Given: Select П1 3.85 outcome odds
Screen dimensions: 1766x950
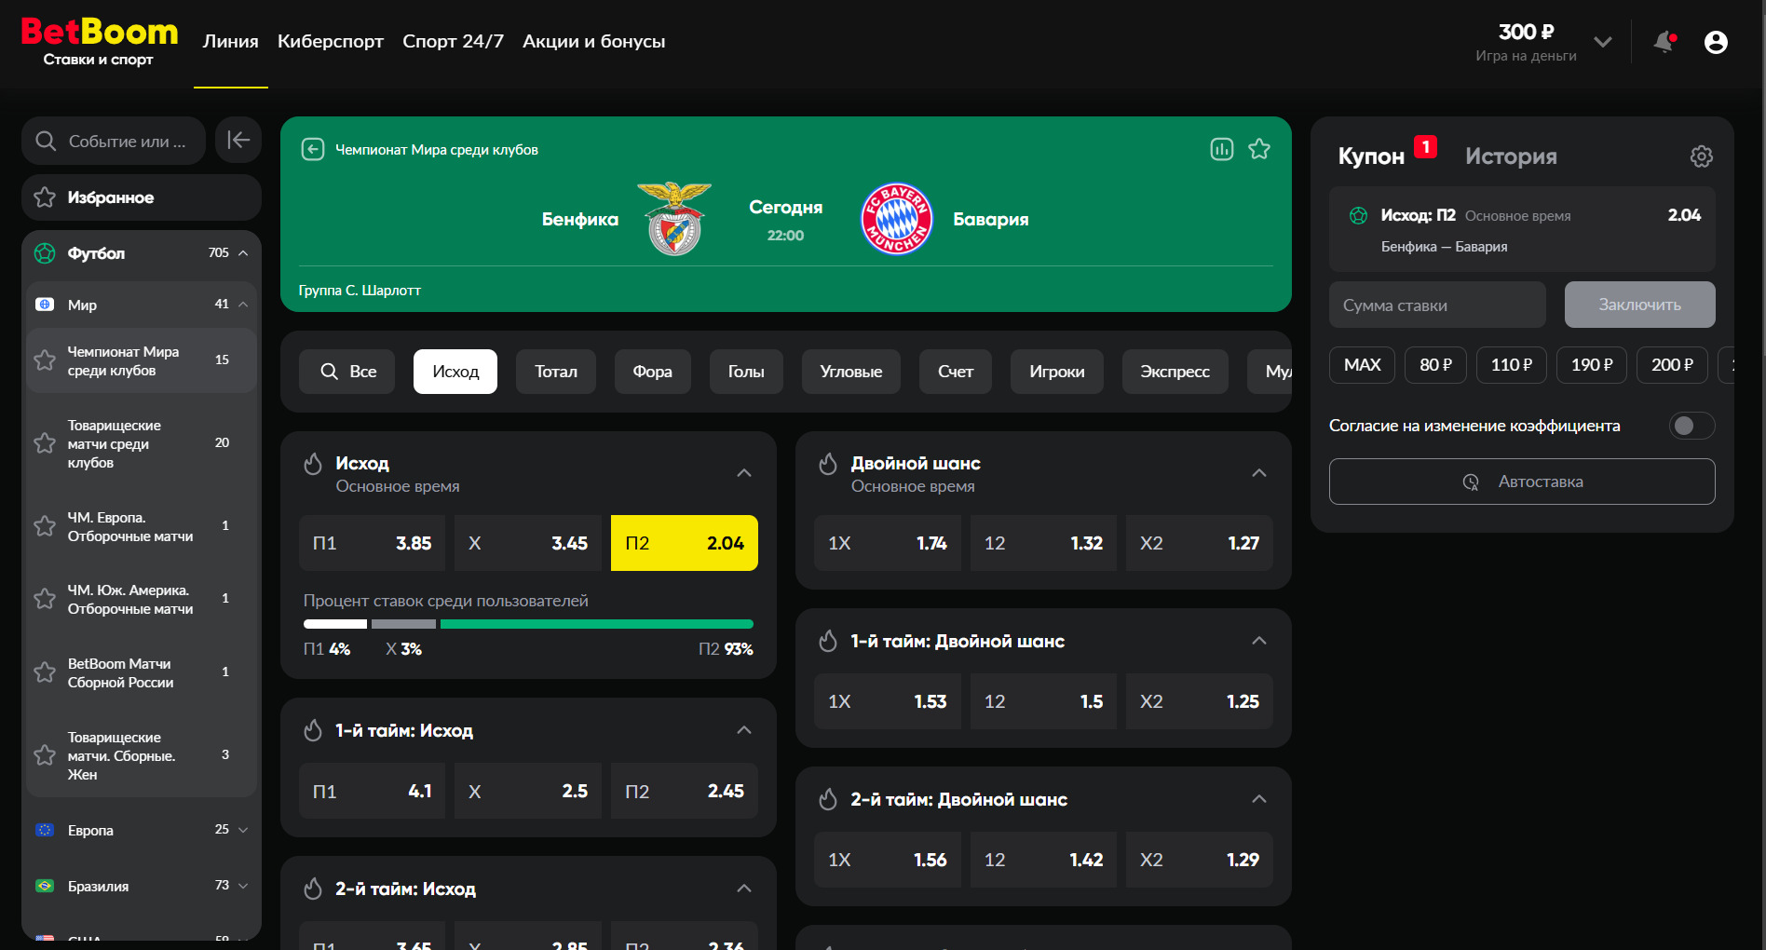Looking at the screenshot, I should [x=373, y=543].
